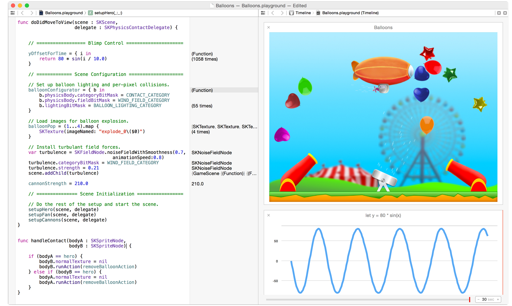Add another assistant editor pane
Image resolution: width=512 pixels, height=306 pixels.
(499, 13)
